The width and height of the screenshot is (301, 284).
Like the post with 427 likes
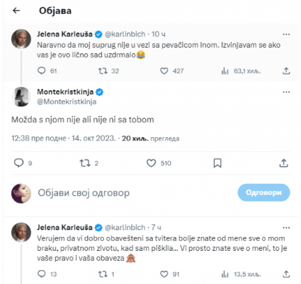pyautogui.click(x=164, y=71)
